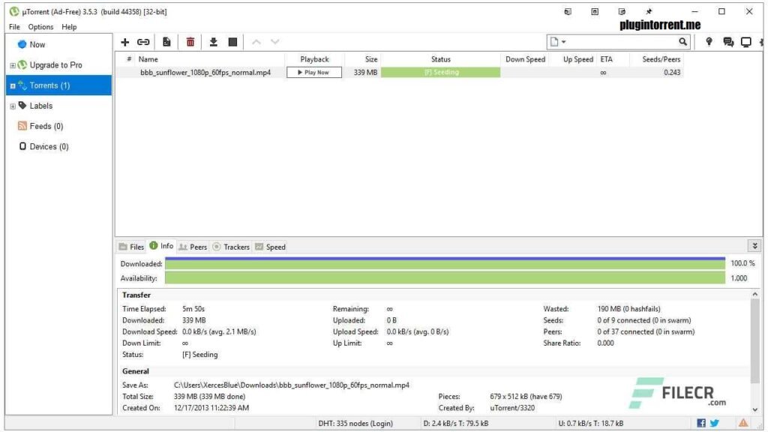This screenshot has width=768, height=432.
Task: Click the Add Torrent plus icon
Action: tap(125, 42)
